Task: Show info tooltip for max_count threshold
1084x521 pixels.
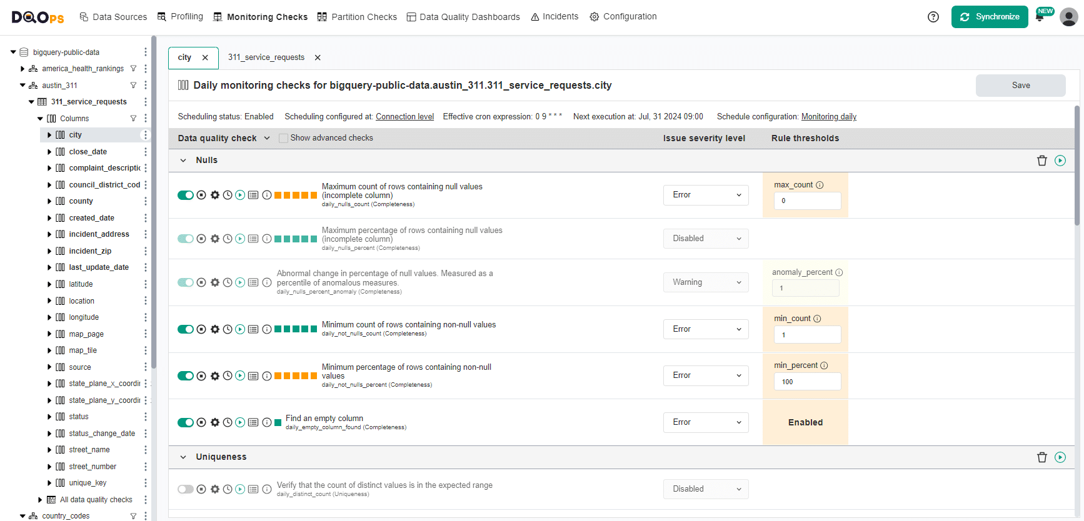Action: coord(820,185)
